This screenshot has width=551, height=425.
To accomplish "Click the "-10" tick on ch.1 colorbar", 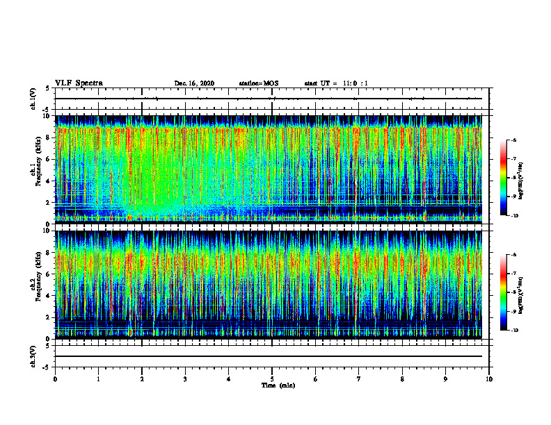I will pyautogui.click(x=515, y=216).
